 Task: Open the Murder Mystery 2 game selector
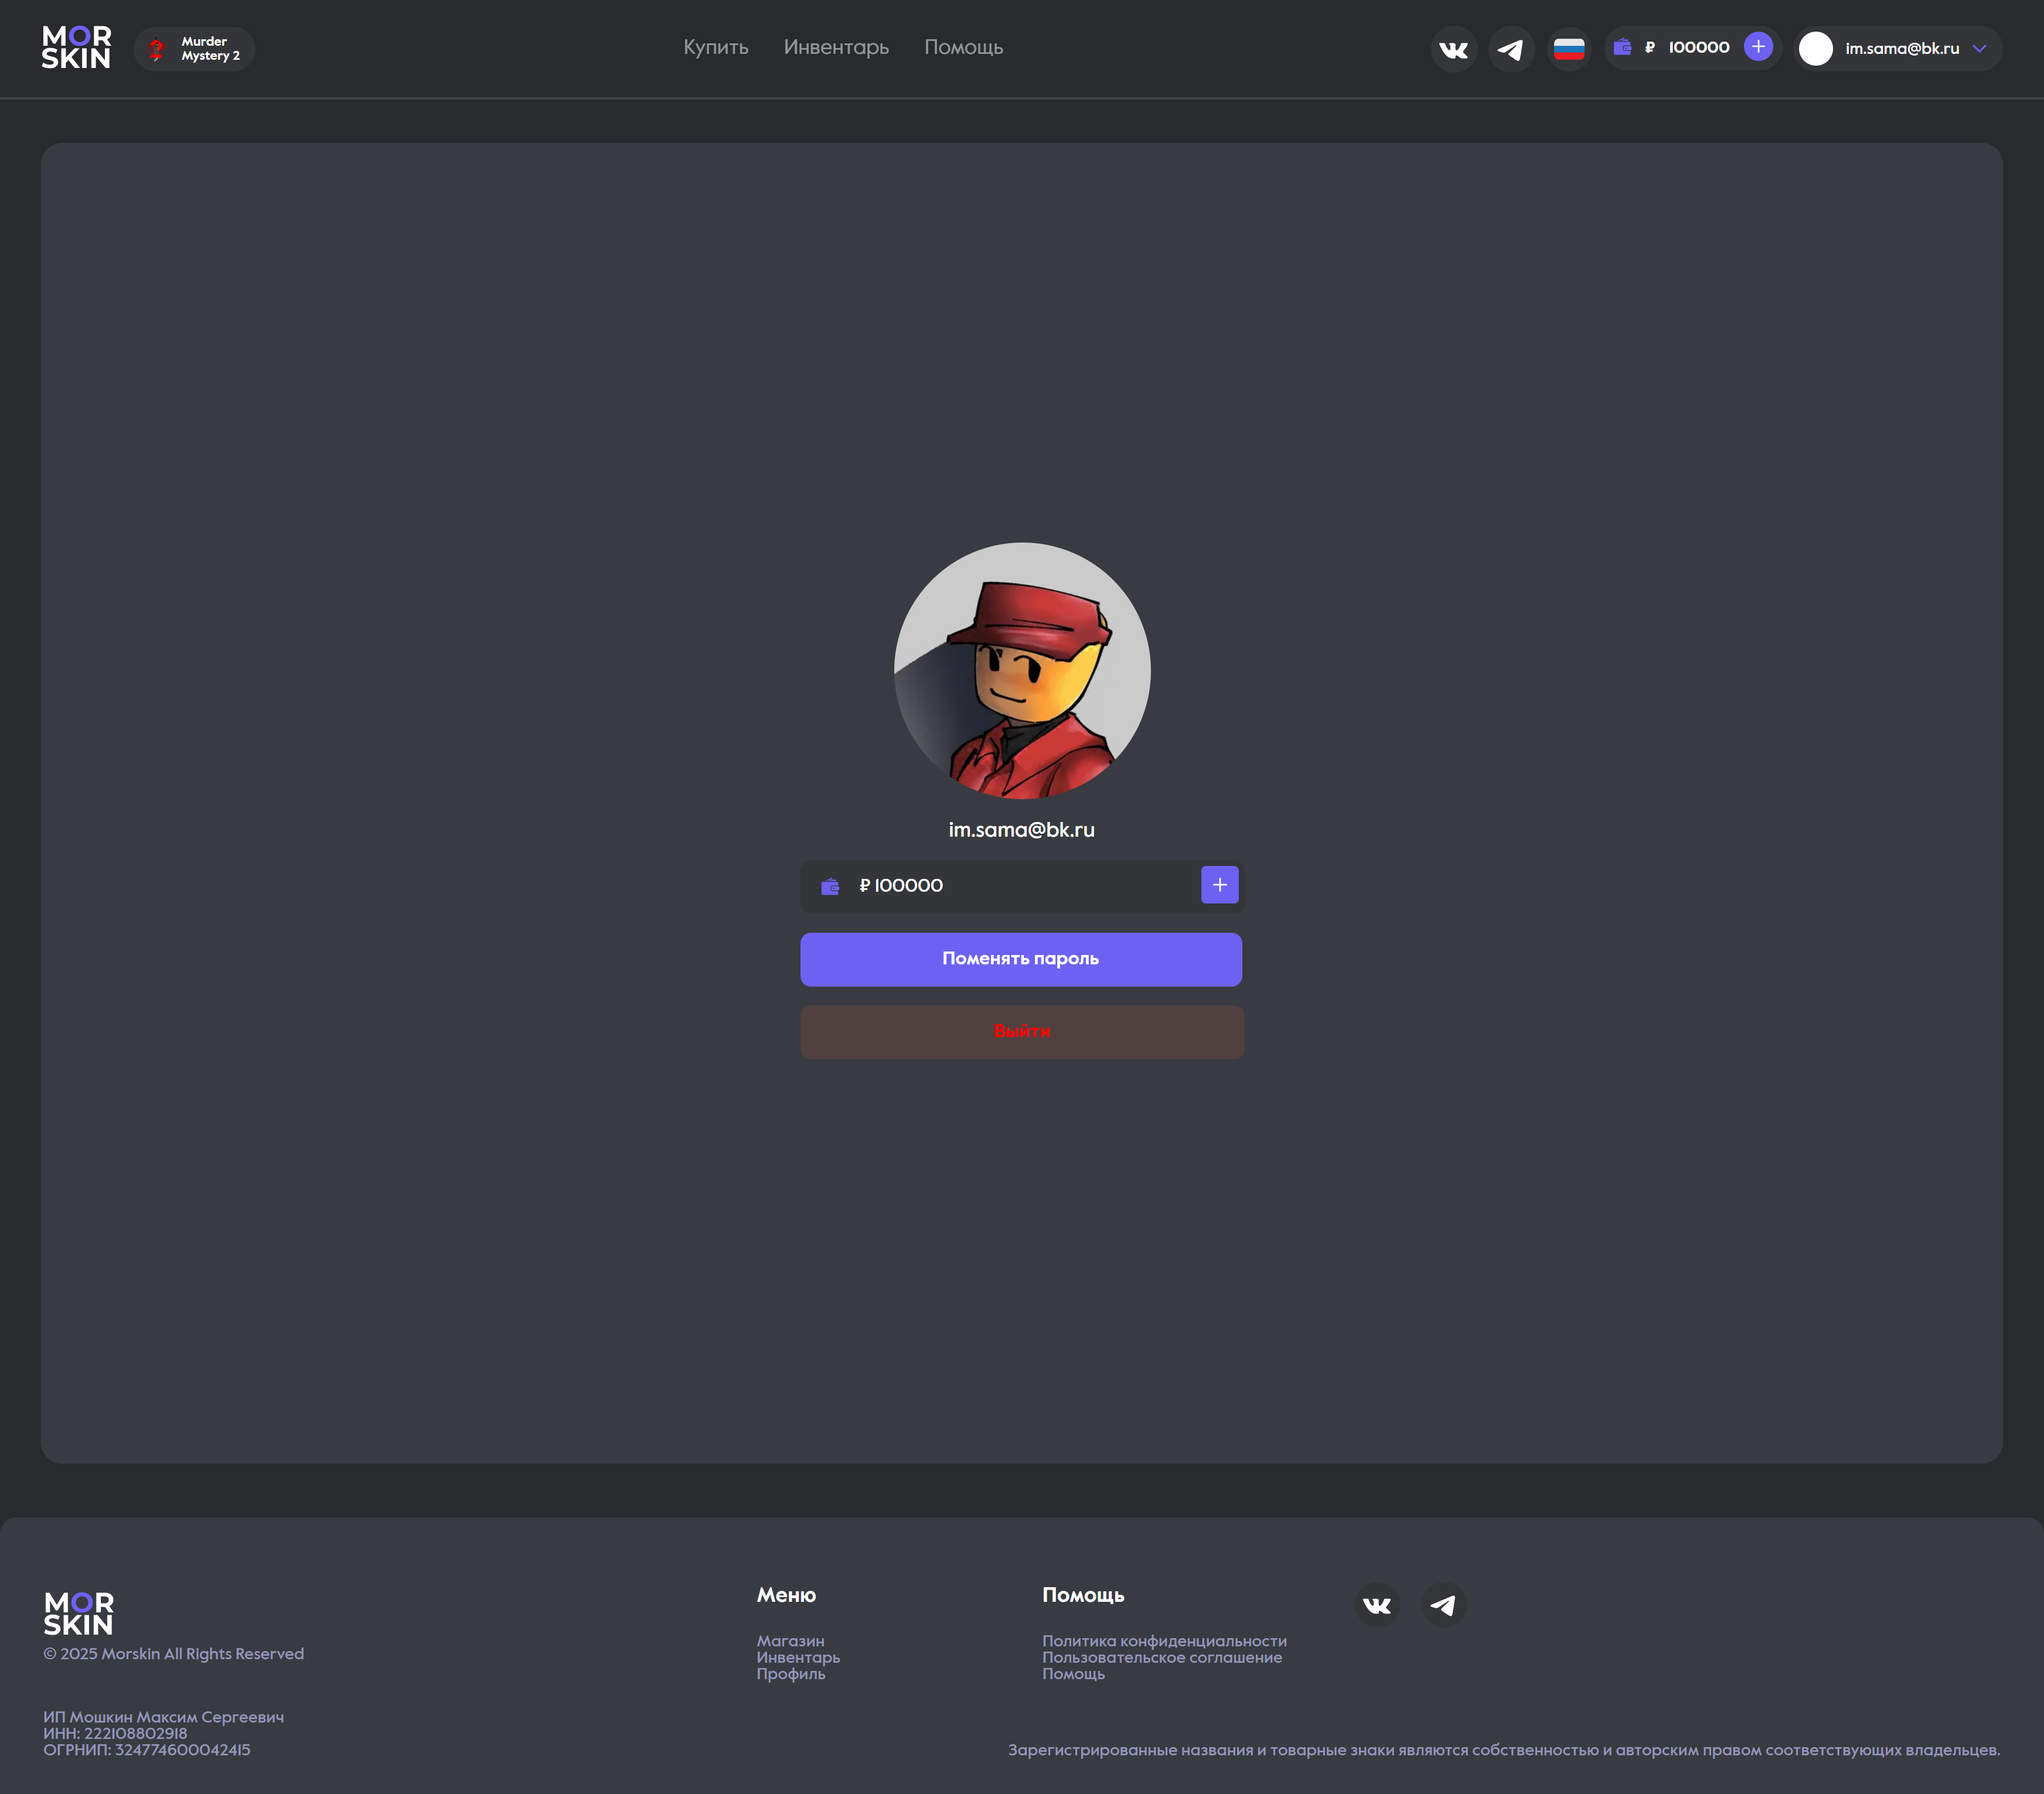click(195, 49)
